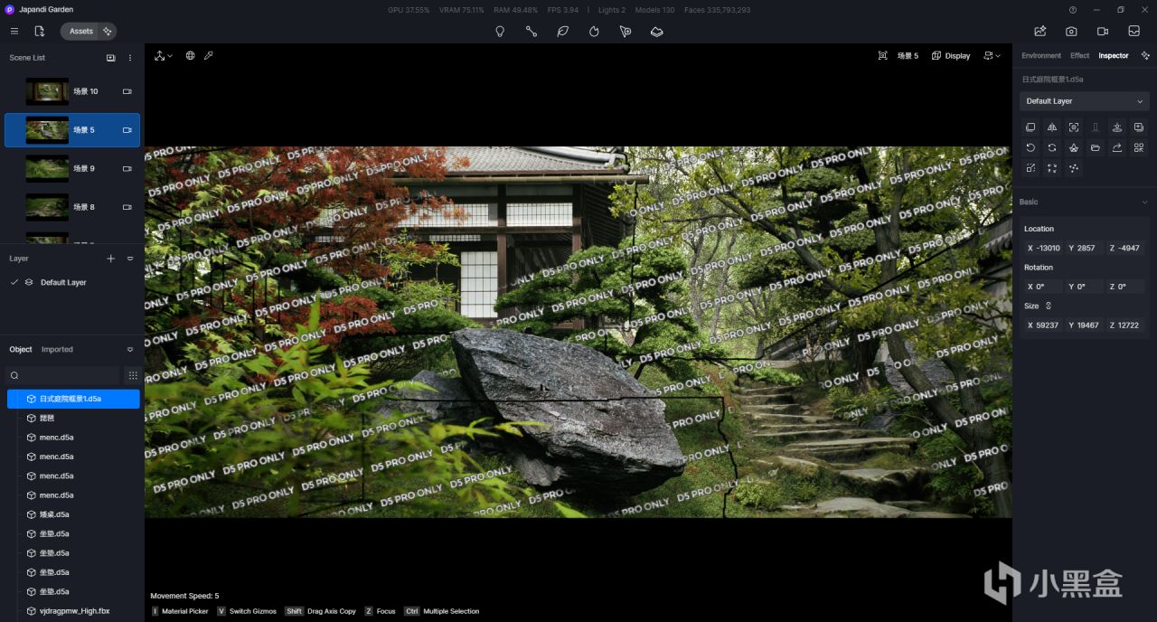Select the material picker eyedropper icon
1157x622 pixels.
209,56
